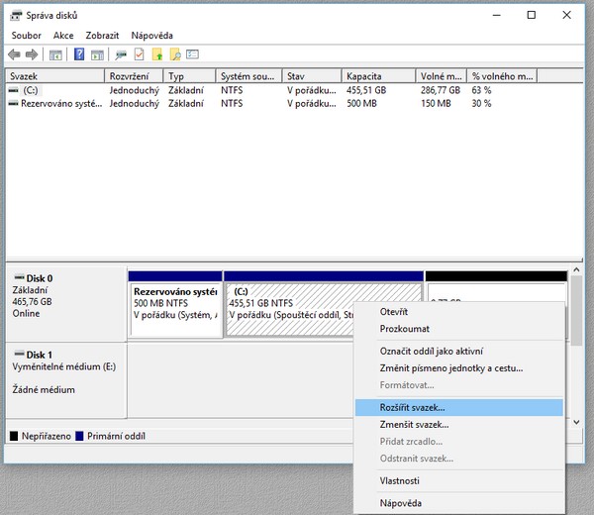Viewport: 594px width, 515px height.
Task: Click Vlastnosti in the context menu
Action: [x=400, y=480]
